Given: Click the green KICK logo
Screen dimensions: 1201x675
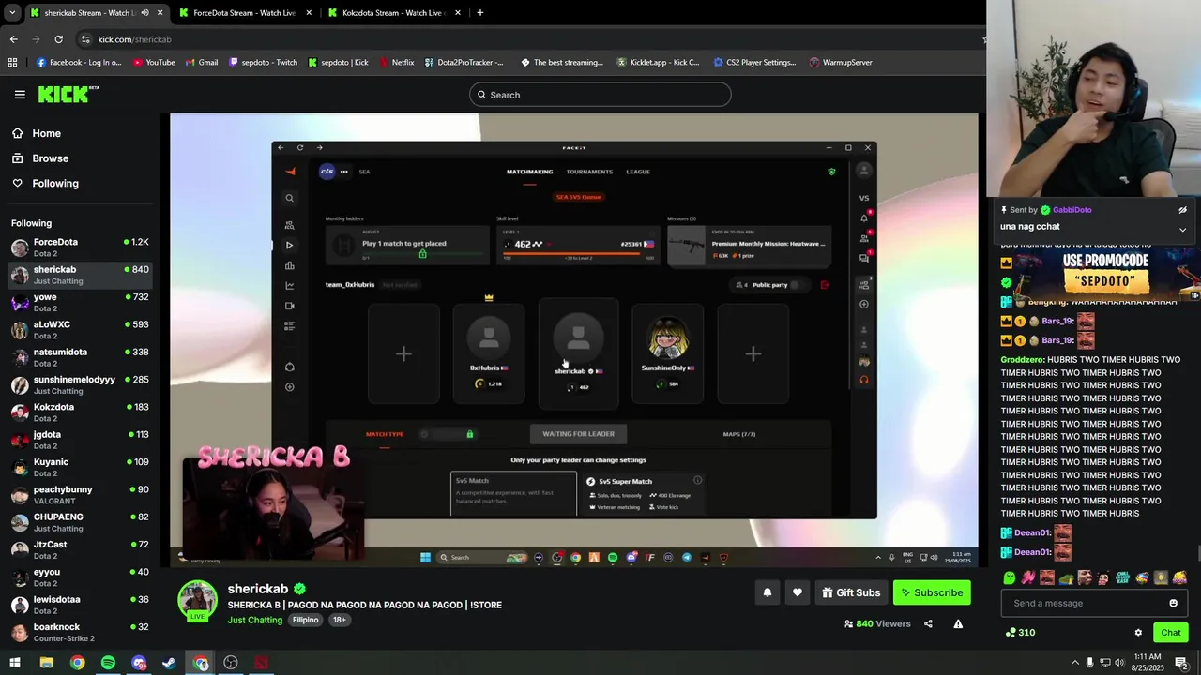Looking at the screenshot, I should click(68, 94).
